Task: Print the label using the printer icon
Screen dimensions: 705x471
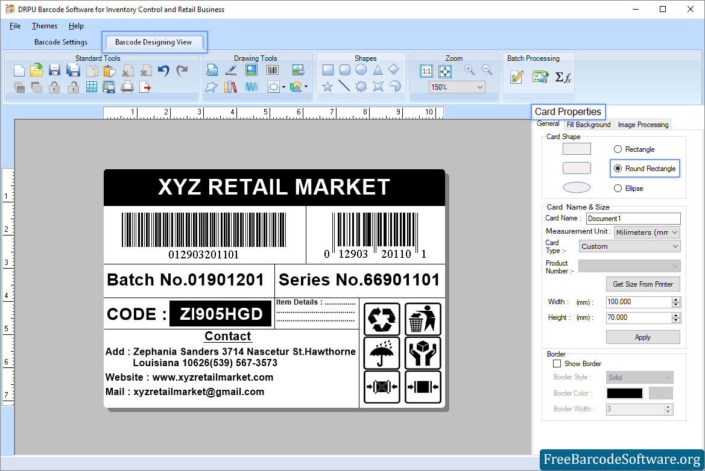Action: [127, 87]
